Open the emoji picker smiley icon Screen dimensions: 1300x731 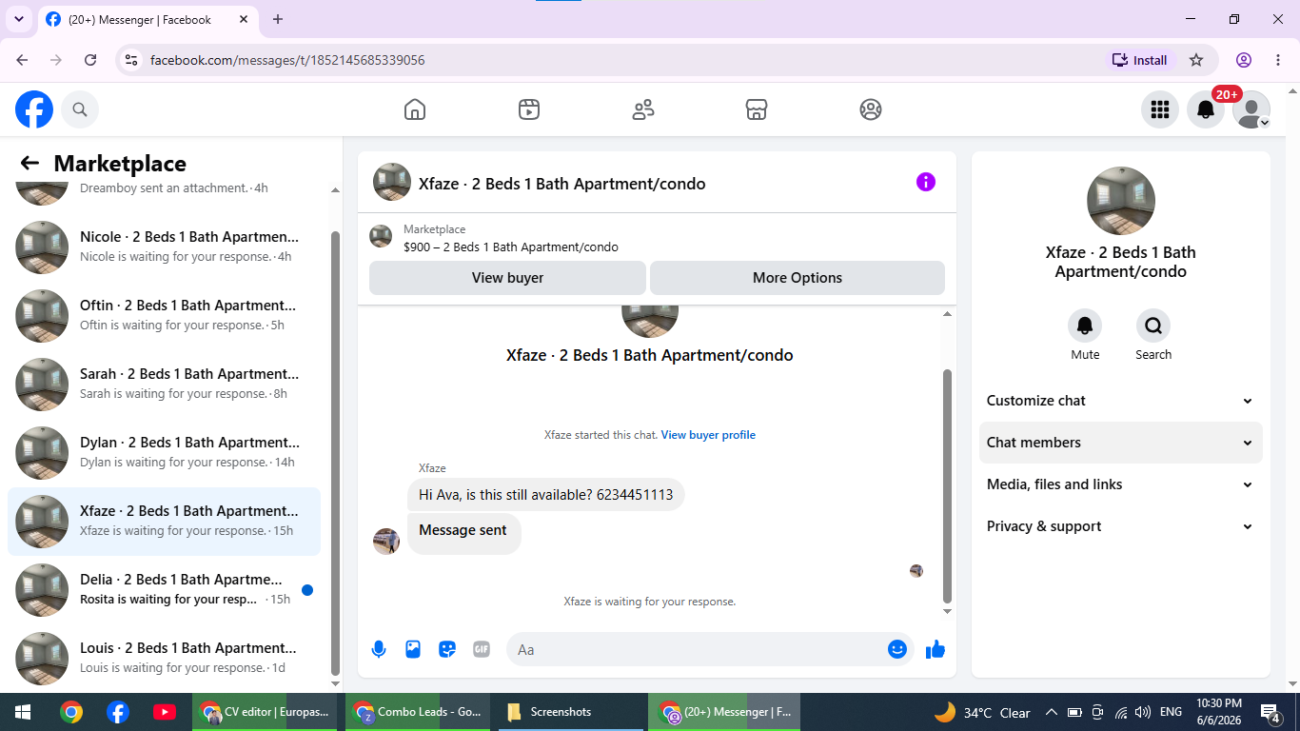(x=896, y=649)
